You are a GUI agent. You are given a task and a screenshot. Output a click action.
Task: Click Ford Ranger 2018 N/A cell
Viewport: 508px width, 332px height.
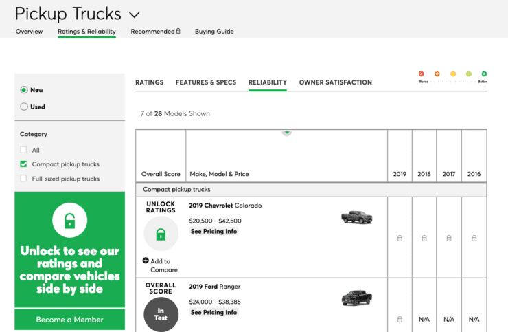click(x=424, y=320)
